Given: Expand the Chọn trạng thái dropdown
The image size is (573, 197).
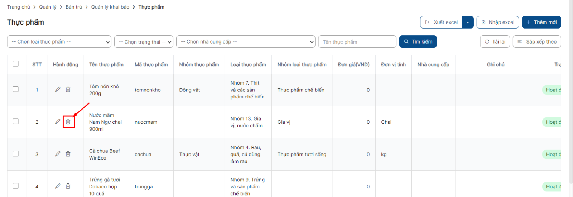Looking at the screenshot, I should 144,42.
